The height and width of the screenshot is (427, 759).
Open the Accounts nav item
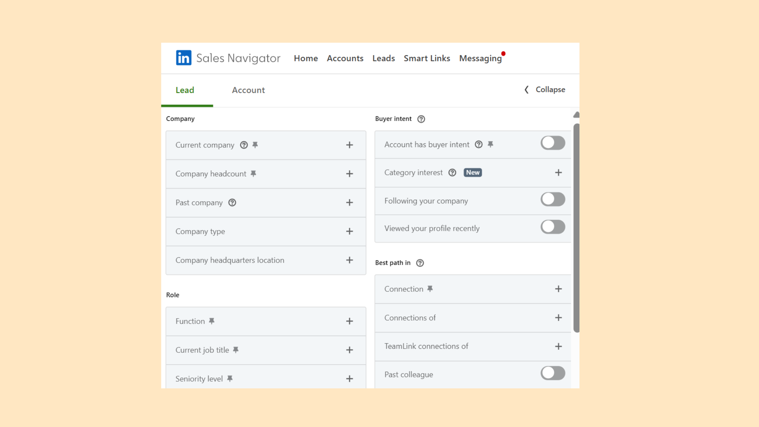(345, 58)
